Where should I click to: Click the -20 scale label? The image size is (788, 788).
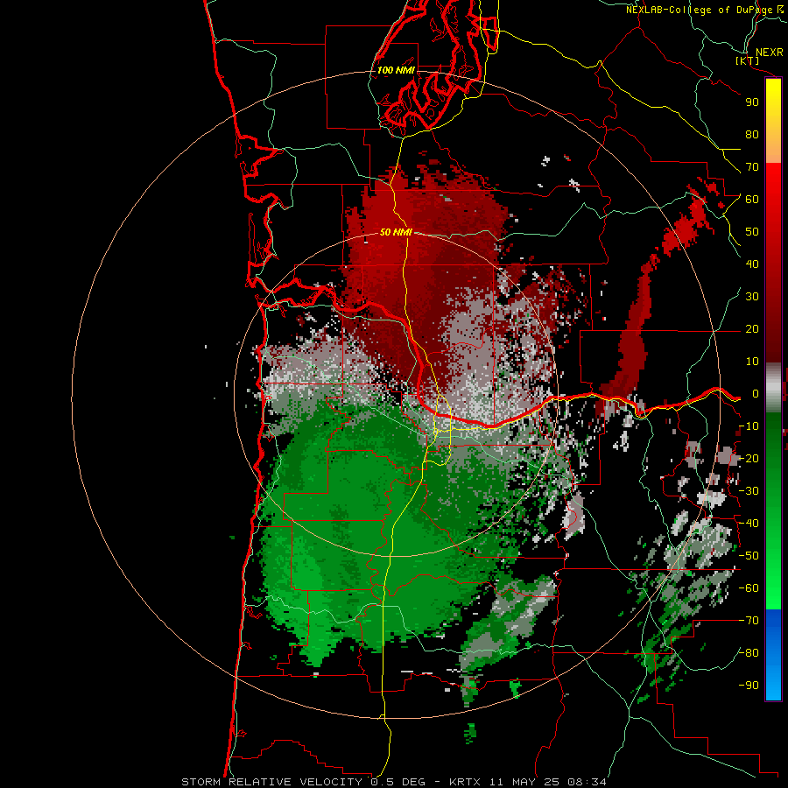pos(749,458)
